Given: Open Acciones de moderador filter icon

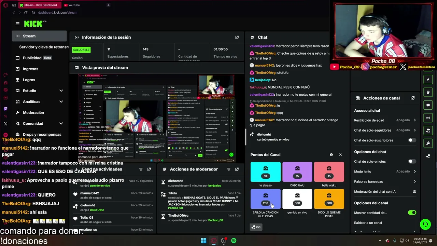Looking at the screenshot, I should pyautogui.click(x=229, y=169).
